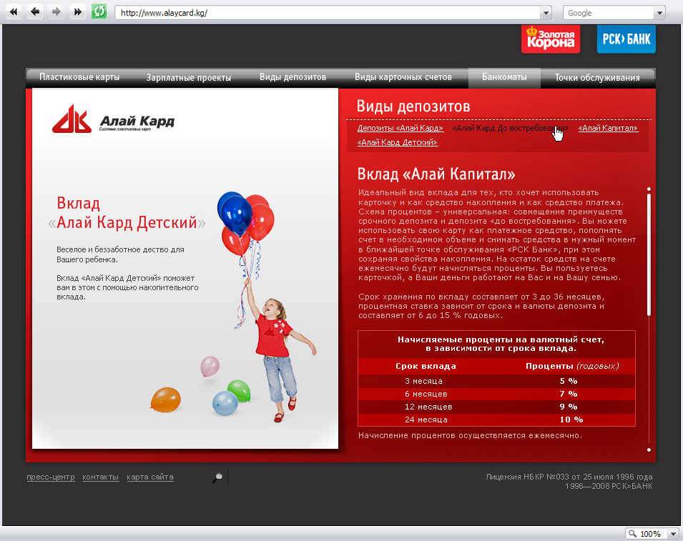Open the Золотая Корона logo
The width and height of the screenshot is (683, 541).
[x=551, y=39]
